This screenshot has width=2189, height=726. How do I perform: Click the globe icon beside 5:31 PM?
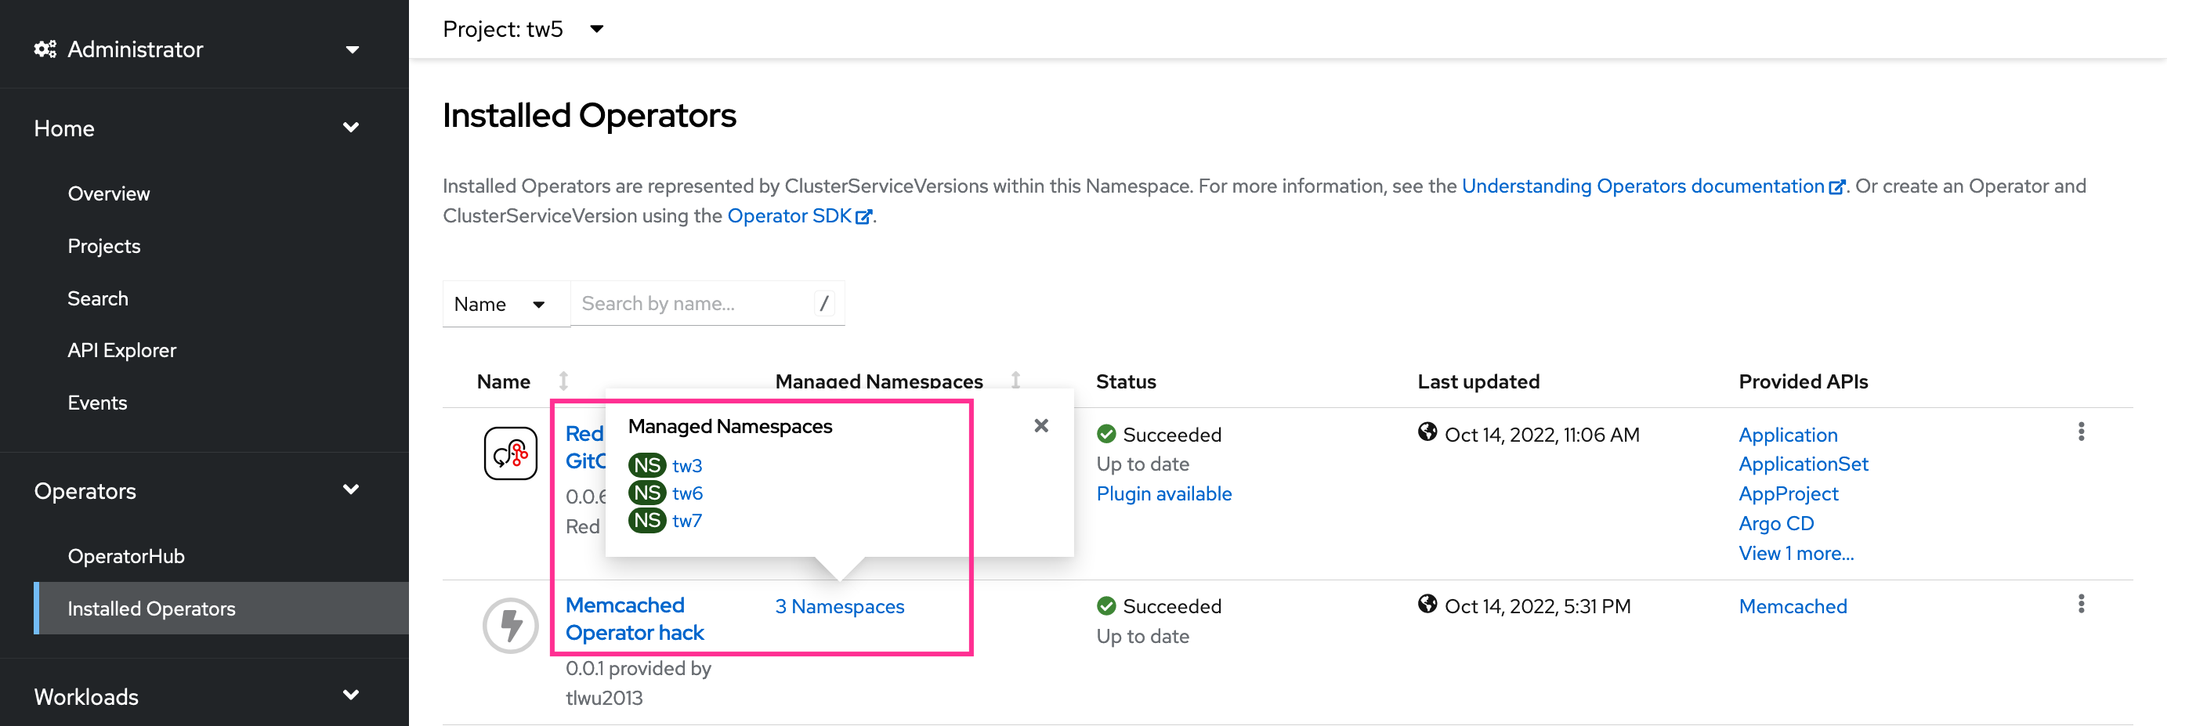point(1427,605)
